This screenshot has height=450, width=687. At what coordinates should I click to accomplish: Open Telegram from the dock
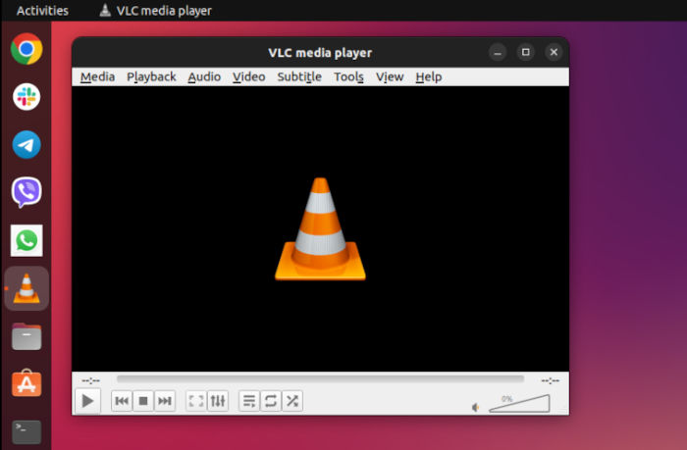[x=26, y=144]
